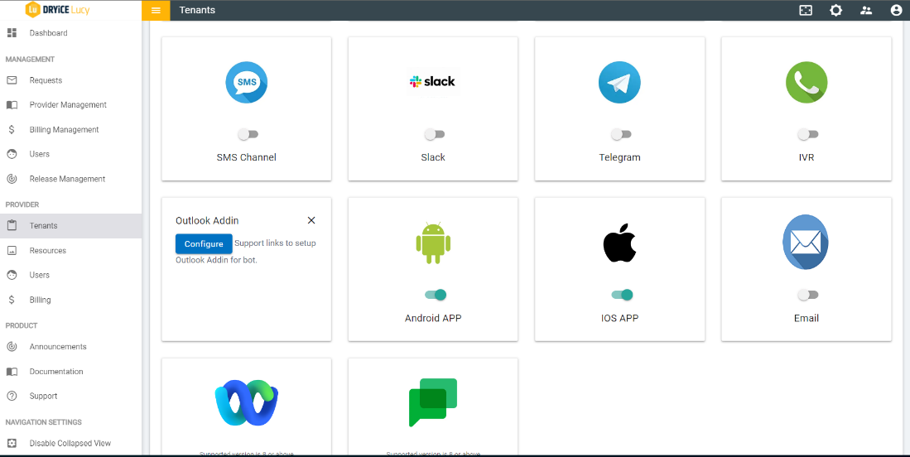
Task: Click the Apple logo icon
Action: click(x=620, y=243)
